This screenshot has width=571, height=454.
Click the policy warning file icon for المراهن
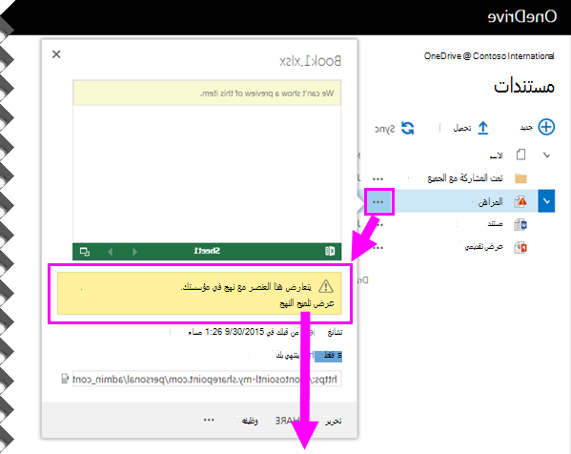(x=520, y=201)
